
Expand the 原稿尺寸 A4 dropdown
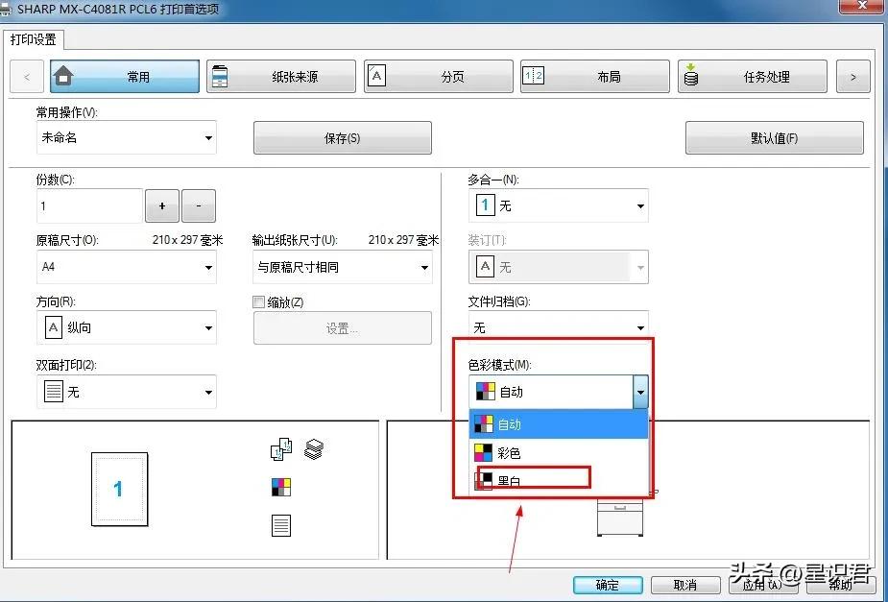point(206,267)
